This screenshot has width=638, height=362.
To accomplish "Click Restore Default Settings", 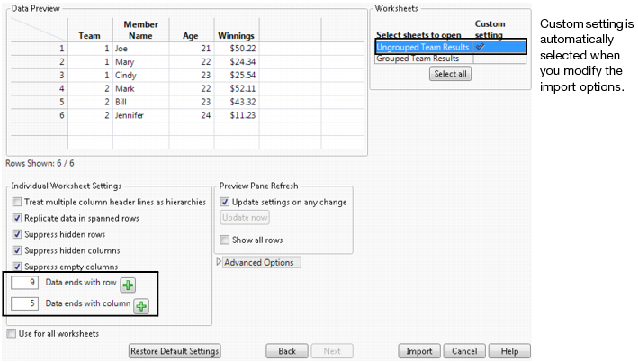I will coord(175,351).
